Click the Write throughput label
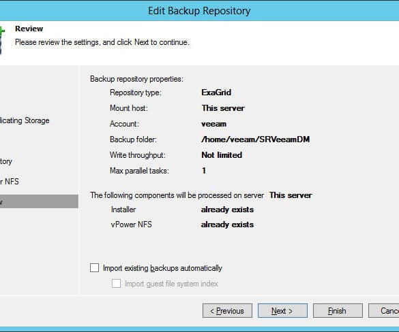The height and width of the screenshot is (332, 399). 138,155
